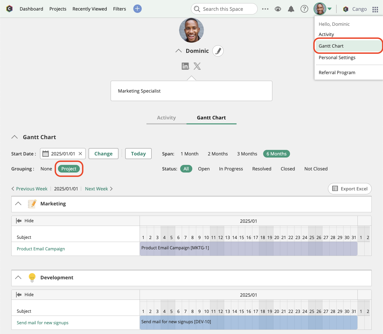The image size is (383, 334).
Task: Switch to the Activity tab
Action: (166, 118)
